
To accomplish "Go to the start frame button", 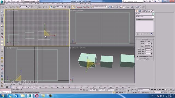I will tap(152, 90).
